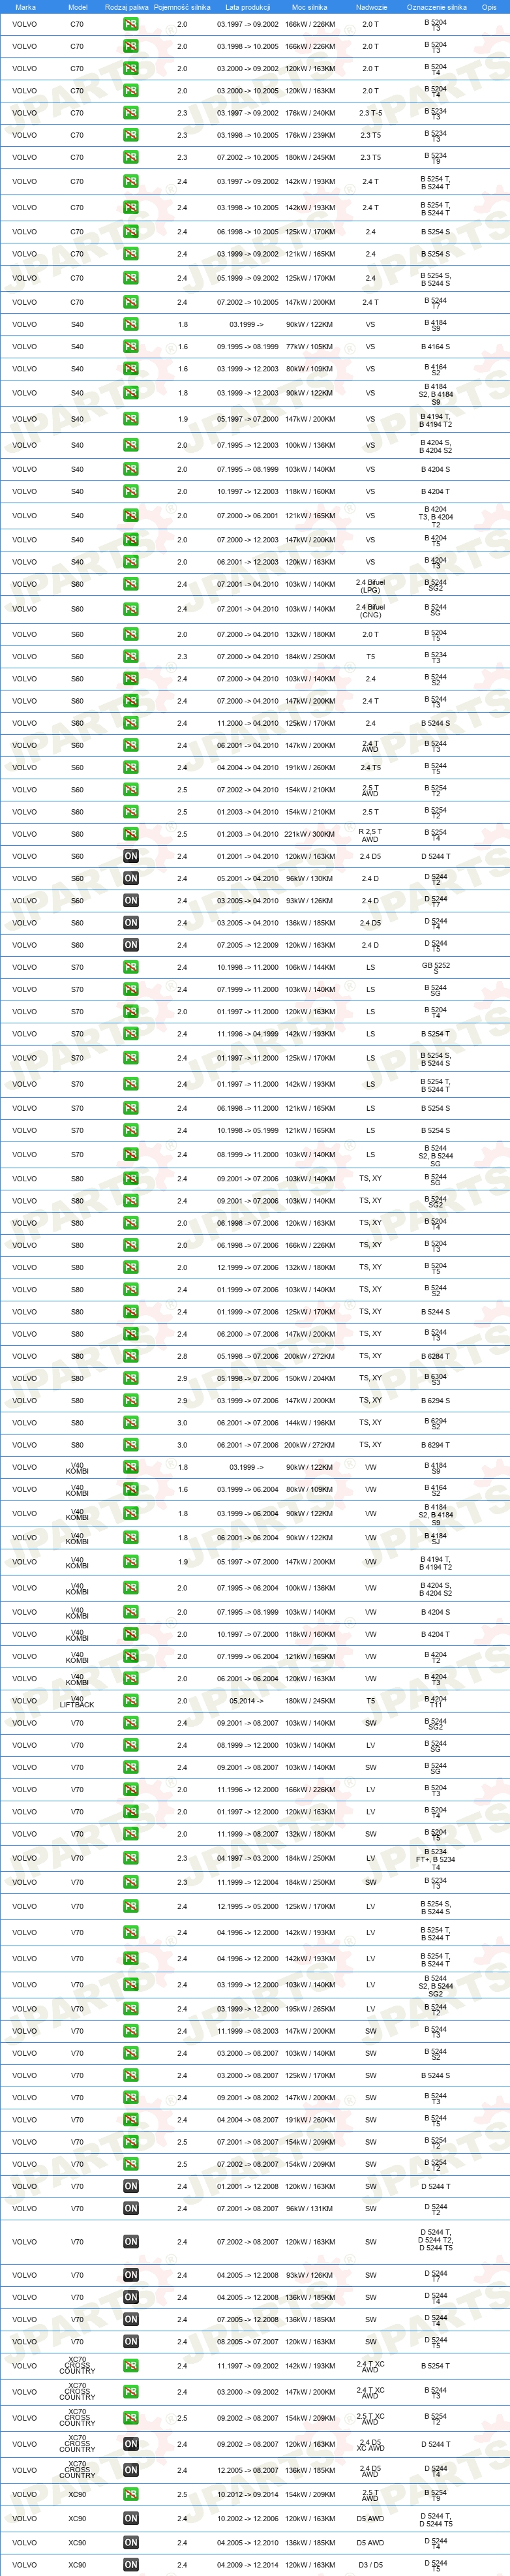Screen dimensions: 510x2576
Task: Select petrol icon in V70 195kW / 265KM row
Action: point(131,2008)
